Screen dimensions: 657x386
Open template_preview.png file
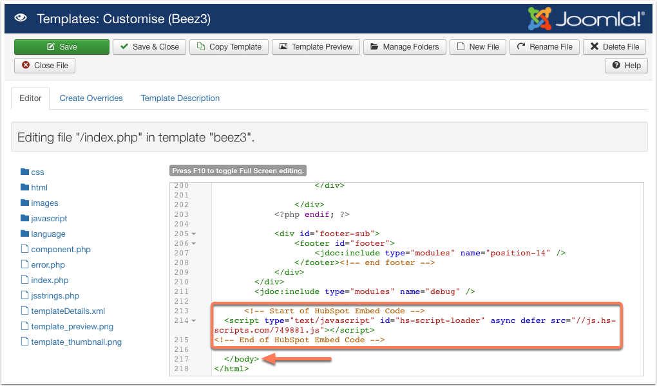coord(72,327)
